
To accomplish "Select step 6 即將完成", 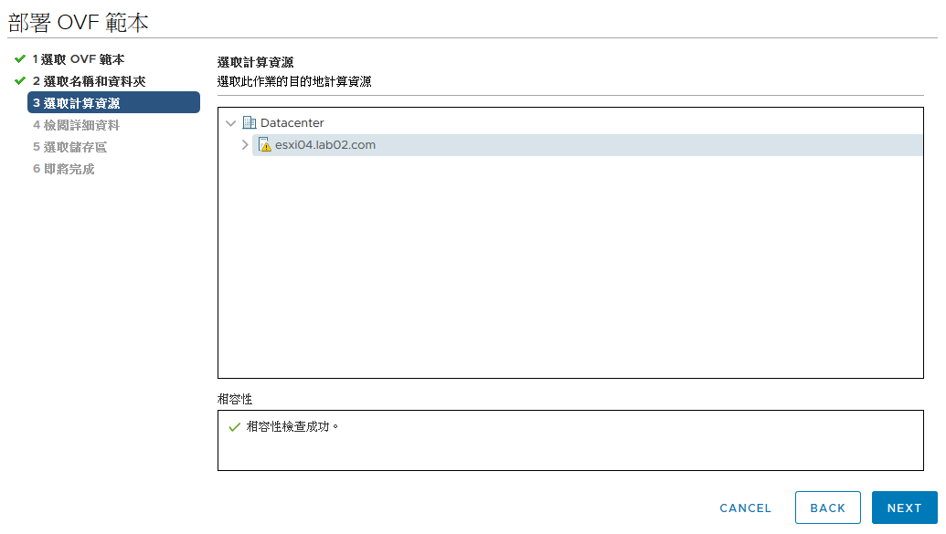I will tap(63, 170).
